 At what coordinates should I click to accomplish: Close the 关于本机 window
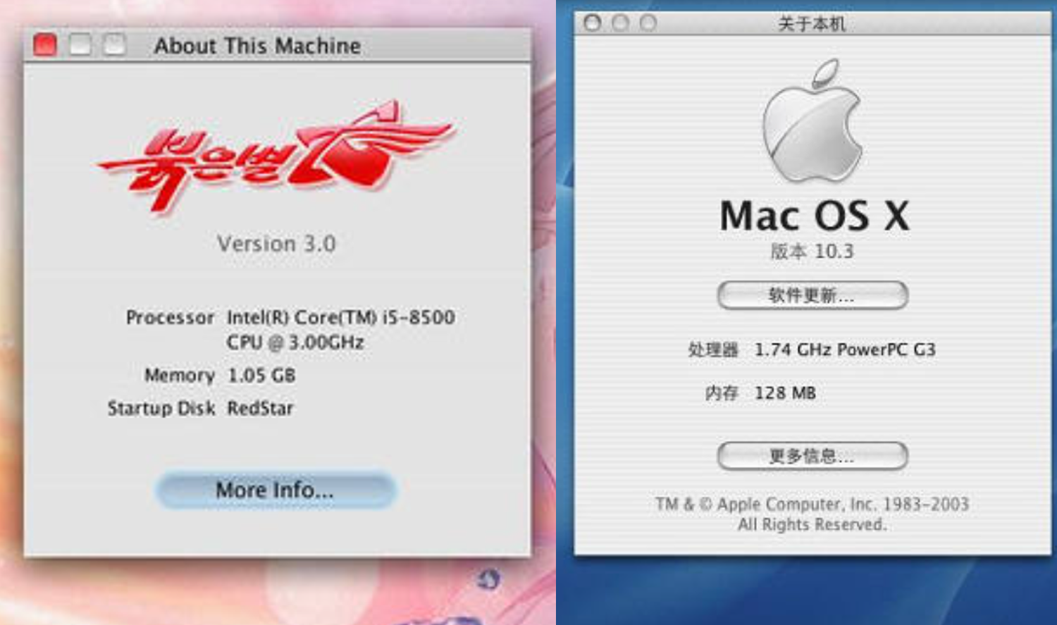593,23
